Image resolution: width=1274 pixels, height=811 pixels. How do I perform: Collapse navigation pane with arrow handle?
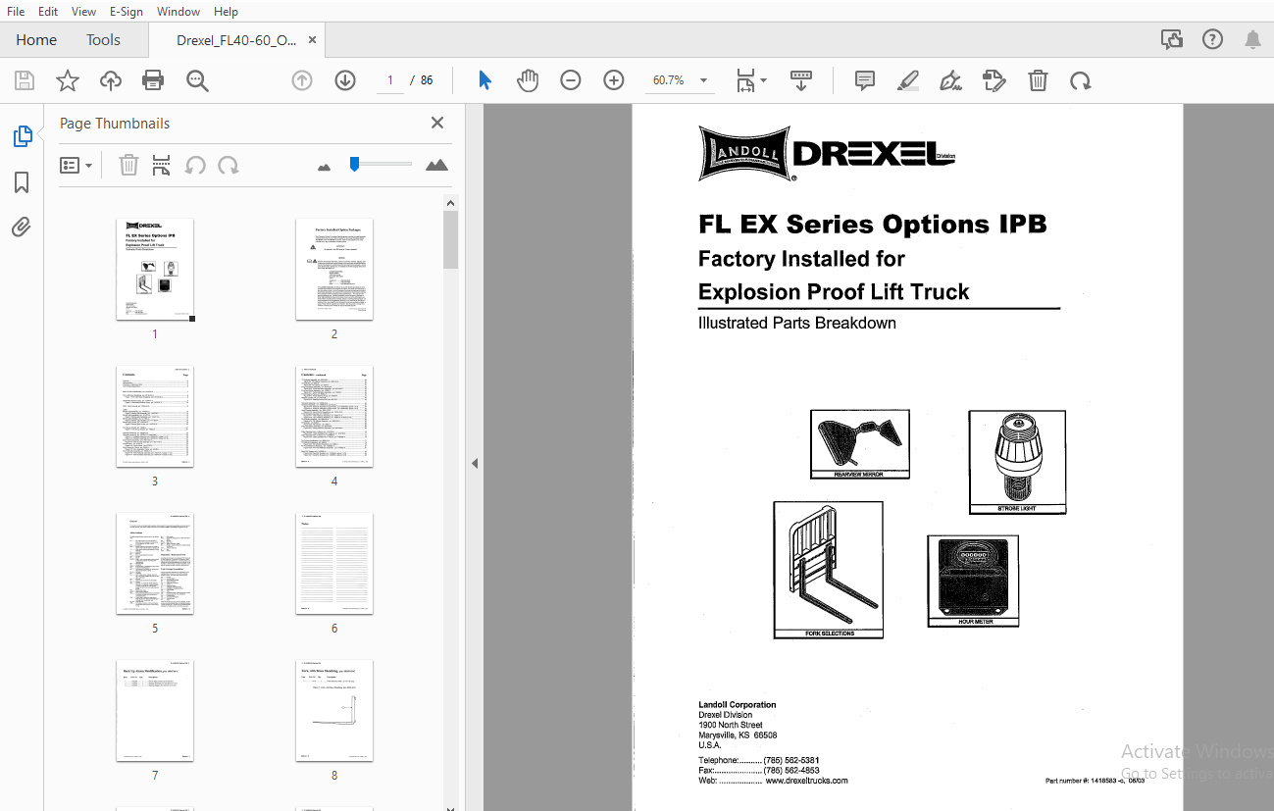click(475, 463)
